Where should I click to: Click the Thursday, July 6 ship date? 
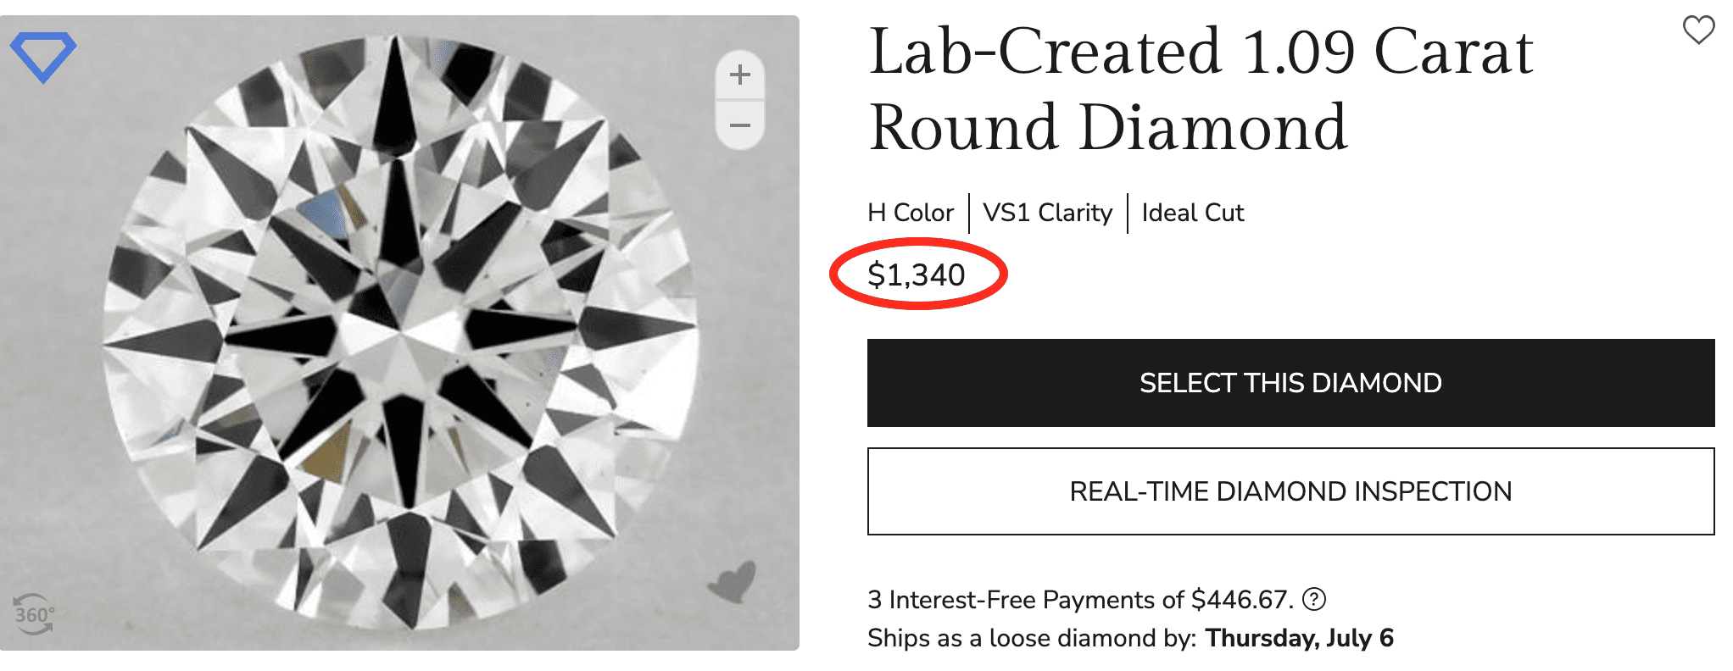coord(1299,638)
